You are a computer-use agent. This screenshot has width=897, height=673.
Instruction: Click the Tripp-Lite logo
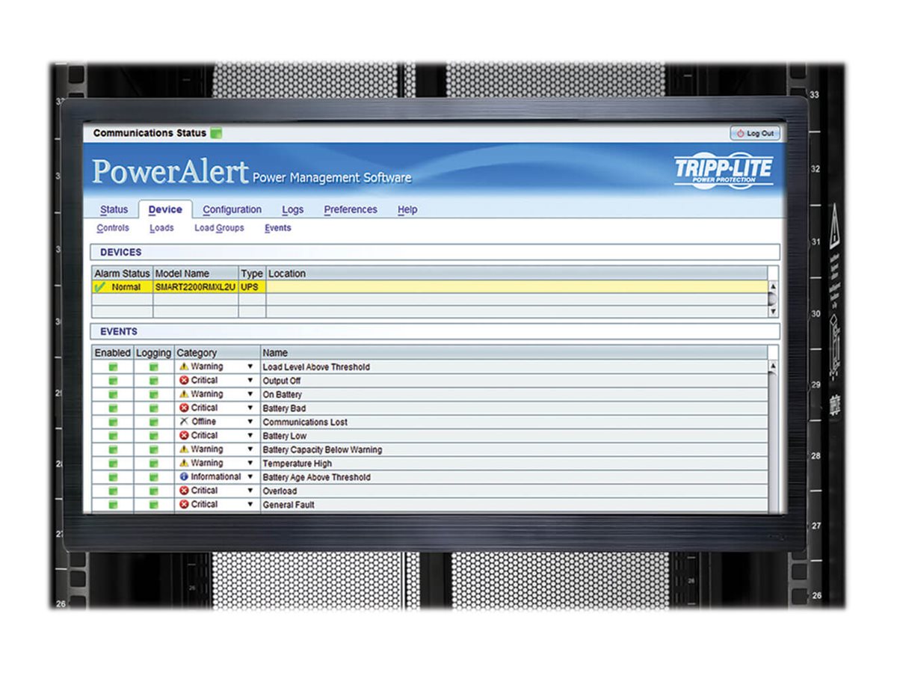coord(723,170)
